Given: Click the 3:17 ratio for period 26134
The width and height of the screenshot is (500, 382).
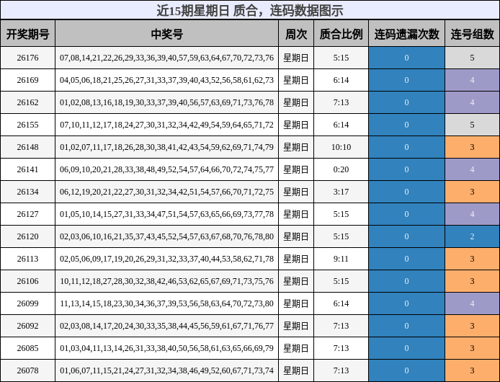Looking at the screenshot, I should pos(341,192).
